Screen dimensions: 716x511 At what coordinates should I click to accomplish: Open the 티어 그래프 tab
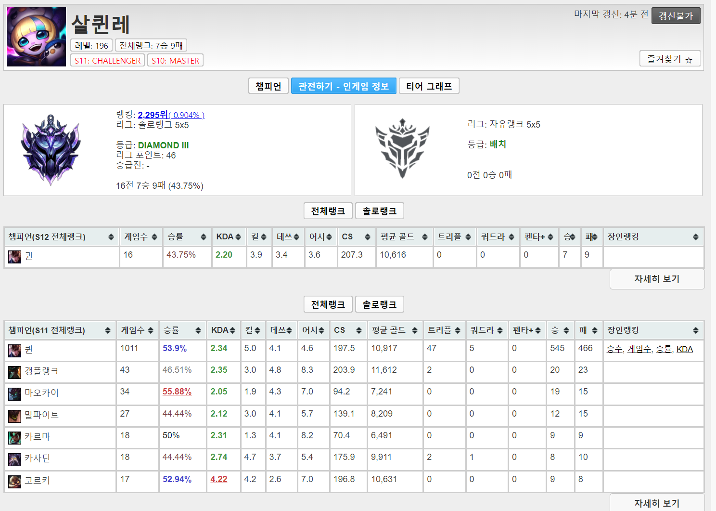(429, 86)
